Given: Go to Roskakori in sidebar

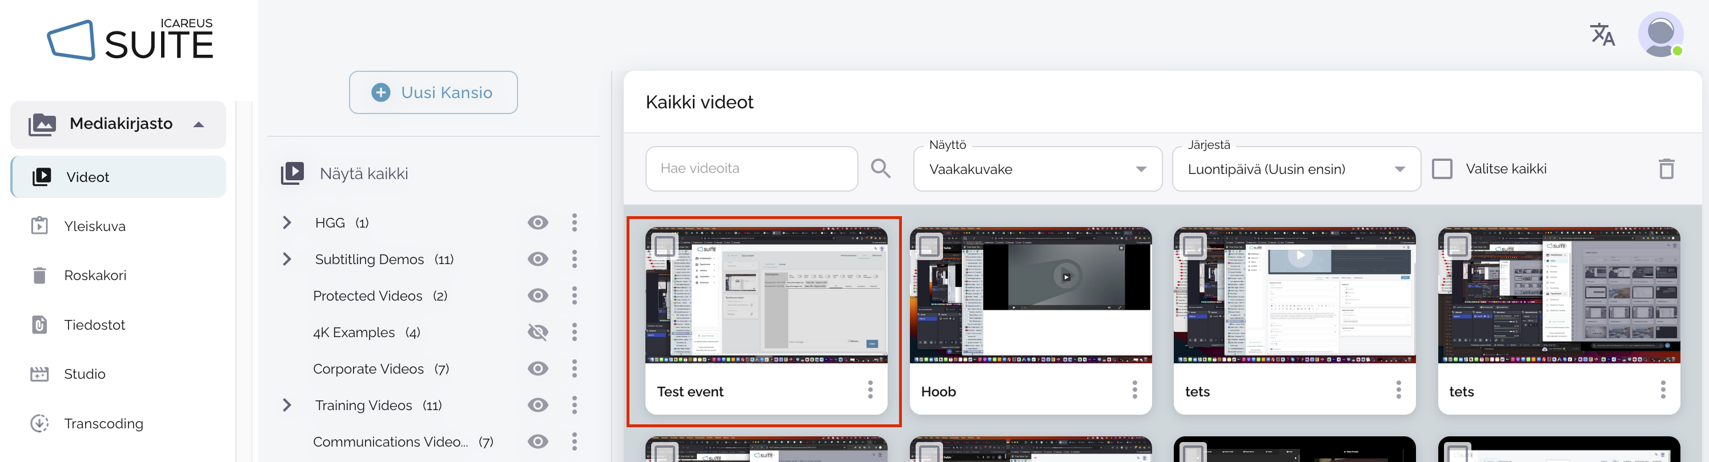Looking at the screenshot, I should pos(95,275).
